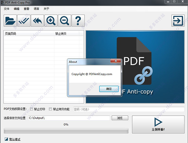Confirm About dialog with 确定 button
This screenshot has height=143, width=188.
[x=109, y=89]
